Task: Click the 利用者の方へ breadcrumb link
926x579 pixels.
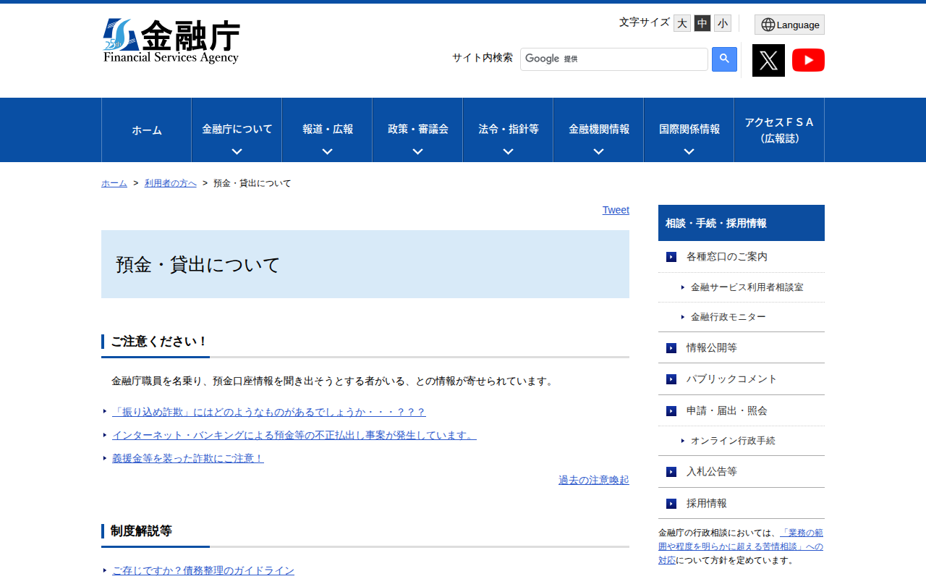Action: coord(171,183)
